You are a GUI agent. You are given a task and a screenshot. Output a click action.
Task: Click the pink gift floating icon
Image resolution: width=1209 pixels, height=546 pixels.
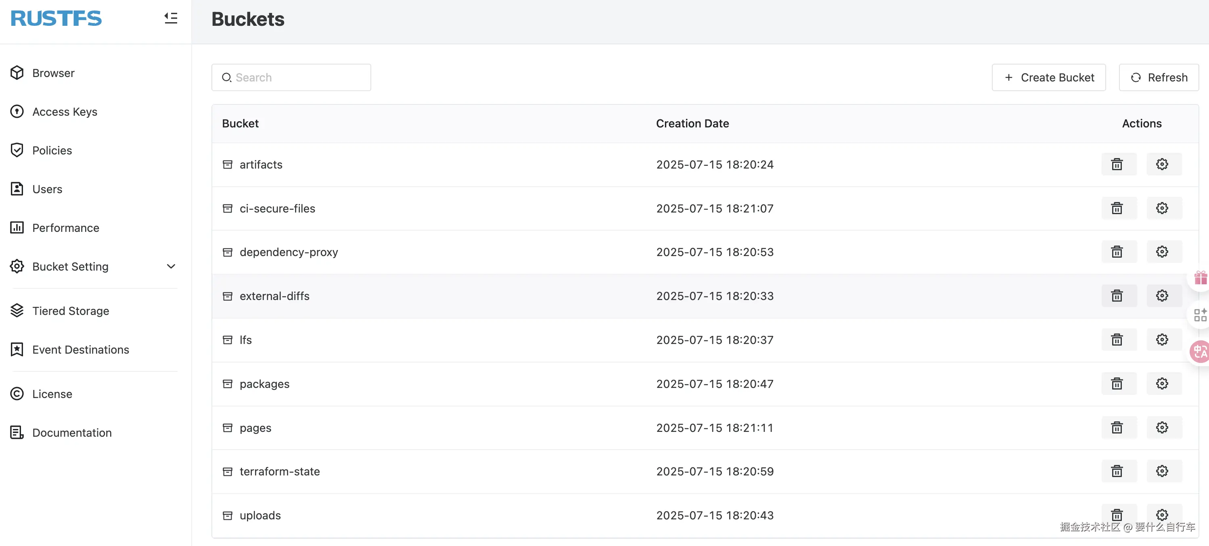click(x=1200, y=278)
